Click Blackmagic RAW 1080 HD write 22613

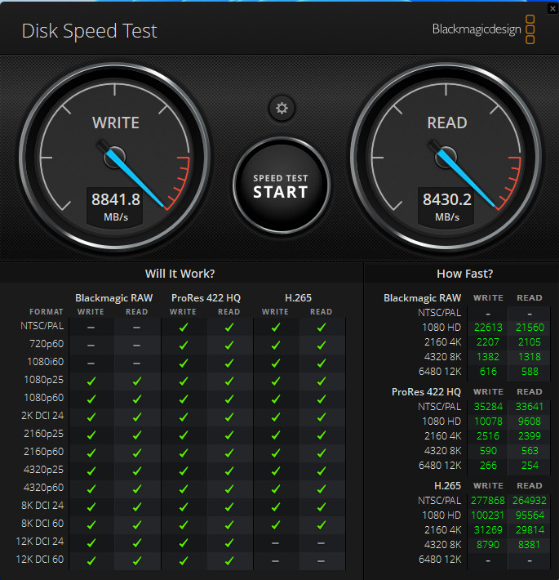(x=488, y=328)
